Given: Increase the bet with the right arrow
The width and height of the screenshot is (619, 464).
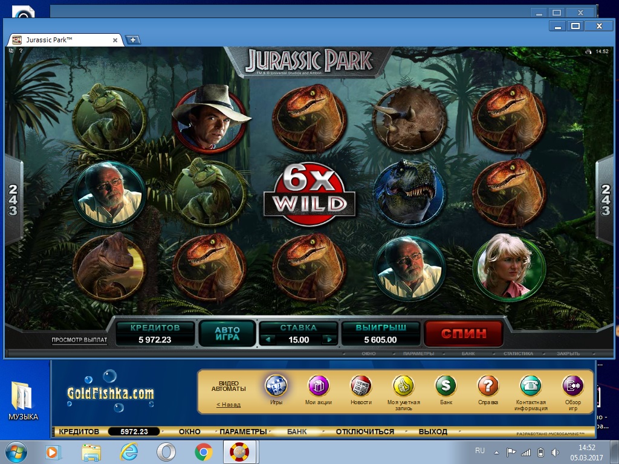Looking at the screenshot, I should point(328,340).
